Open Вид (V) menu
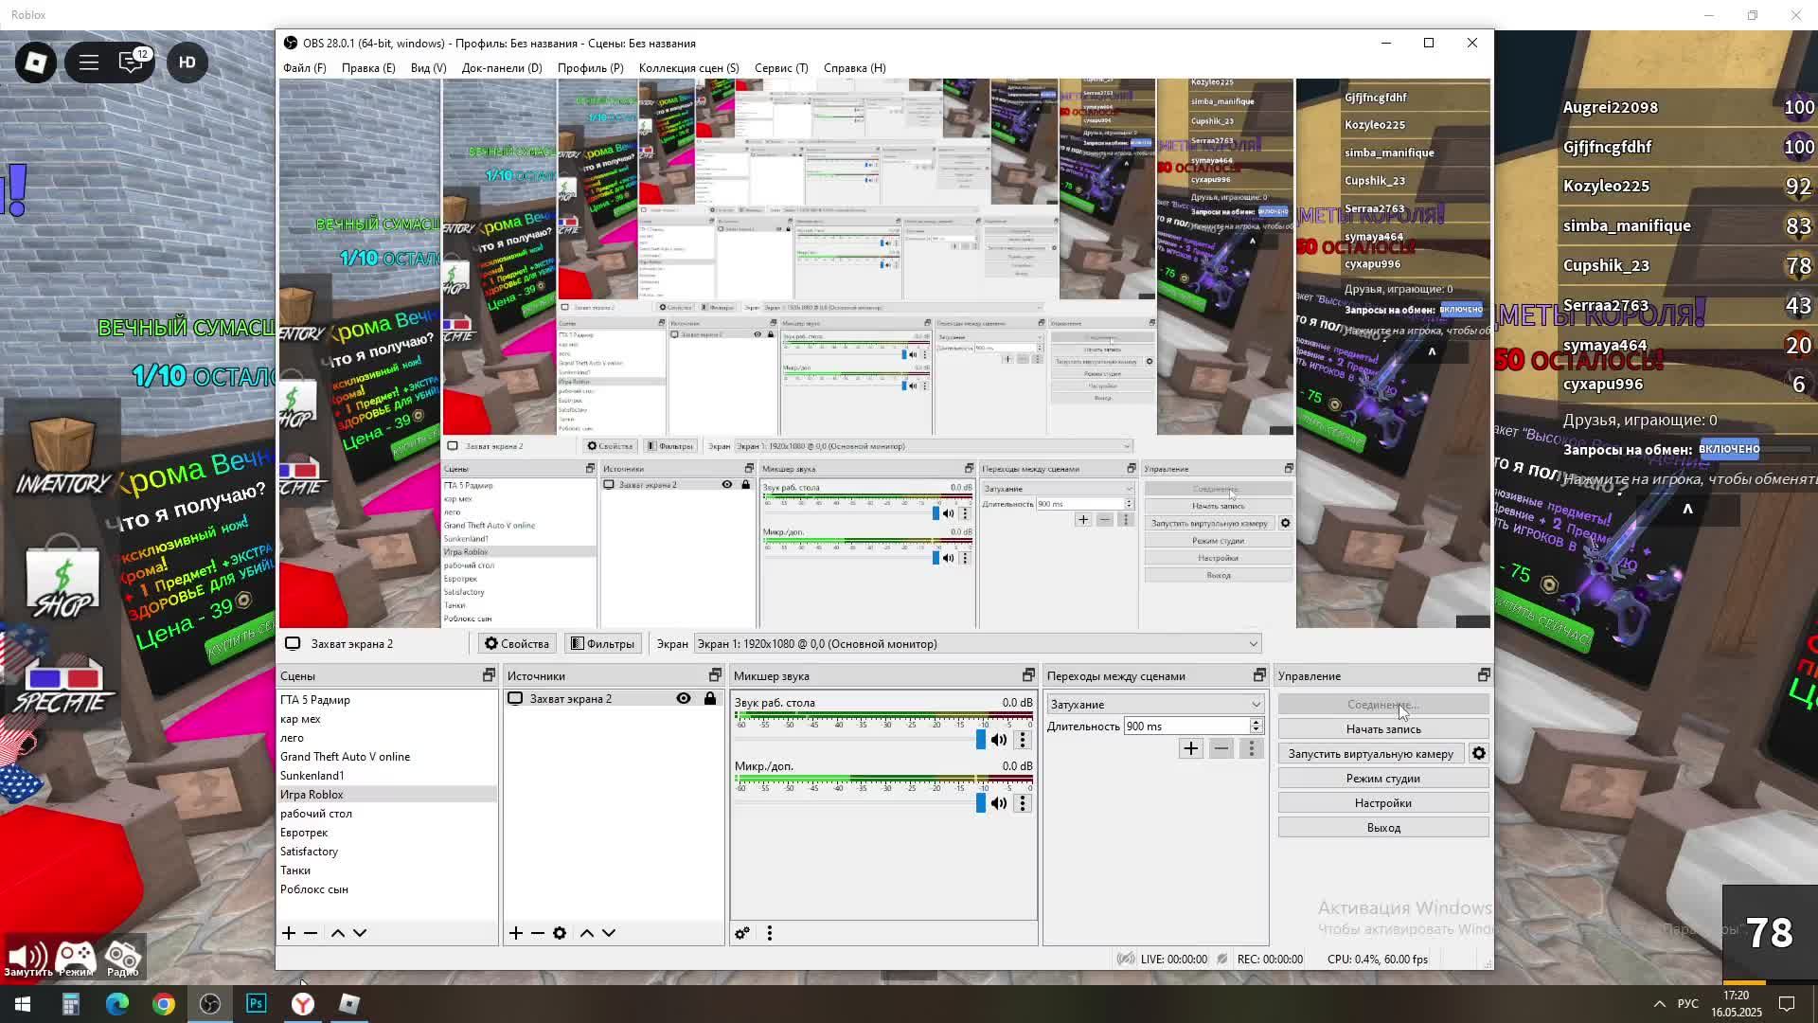1818x1023 pixels. (428, 68)
